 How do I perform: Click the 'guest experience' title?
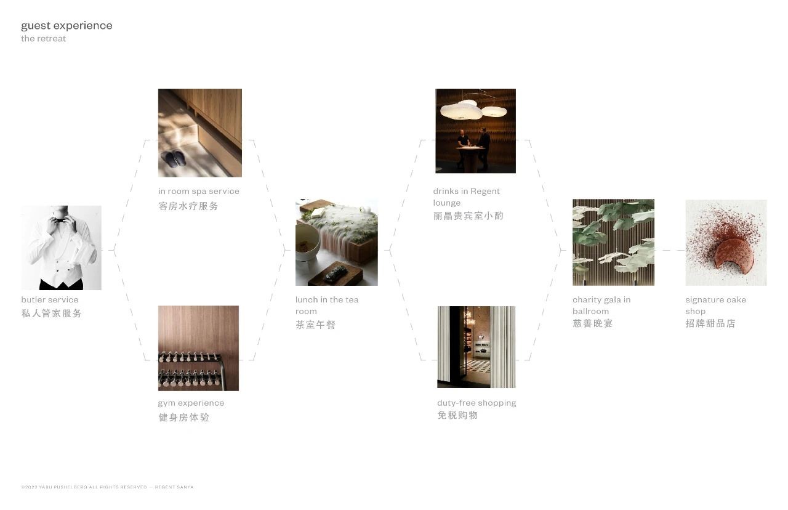click(x=66, y=26)
